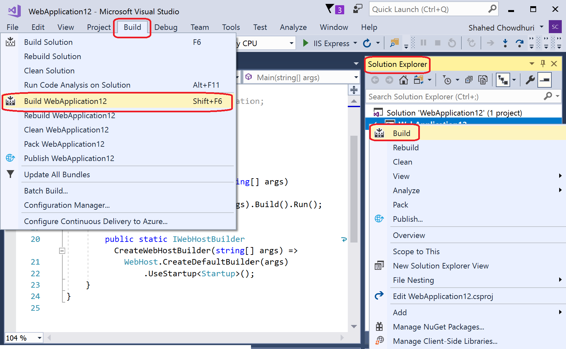This screenshot has width=566, height=349.
Task: Choose Build WebApplication12 menu entry
Action: pos(118,101)
